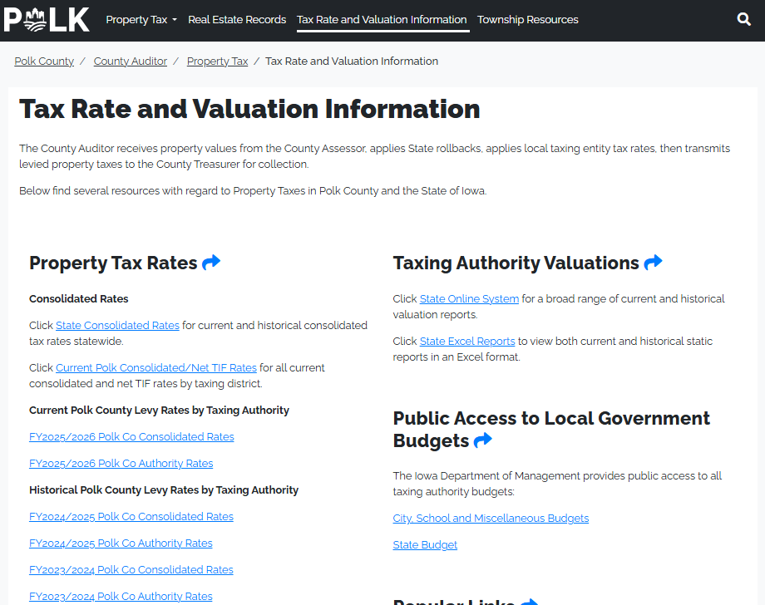Expand the Property Tax dropdown menu

pyautogui.click(x=141, y=19)
